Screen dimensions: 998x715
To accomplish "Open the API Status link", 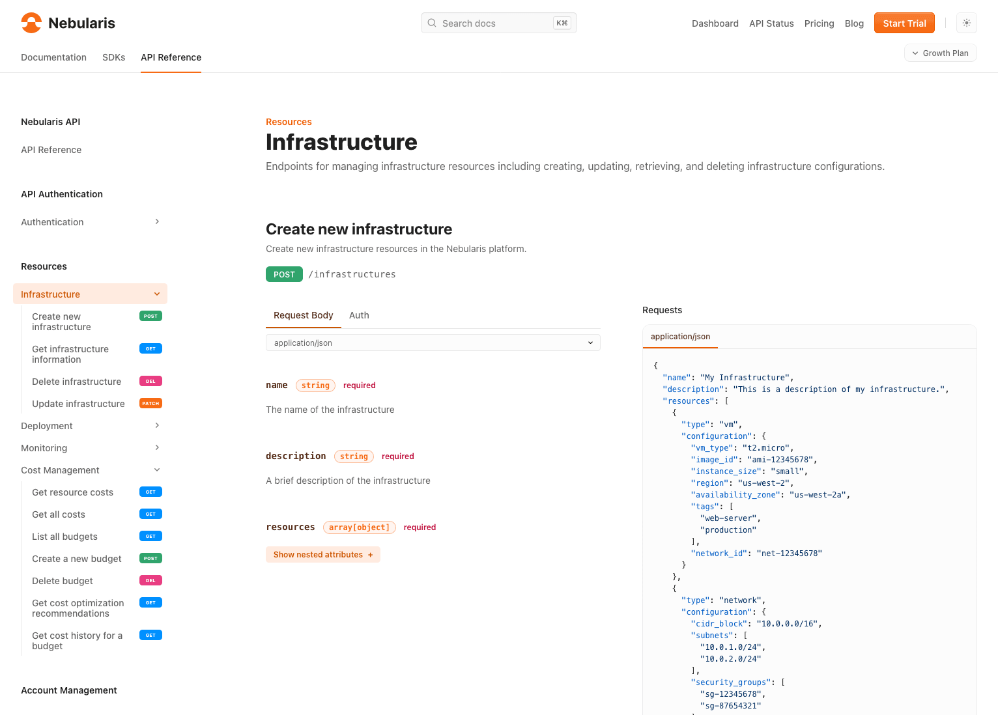I will pos(771,23).
